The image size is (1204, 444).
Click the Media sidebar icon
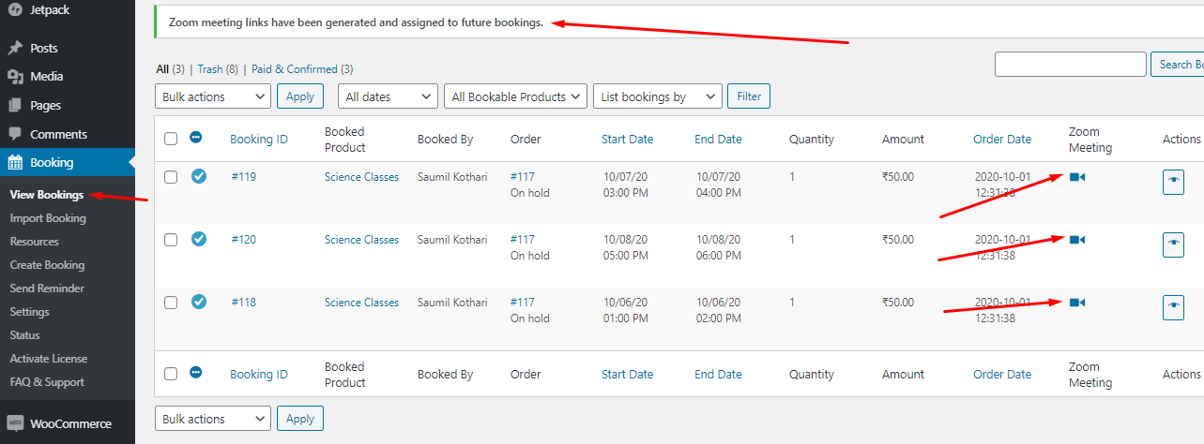coord(15,77)
